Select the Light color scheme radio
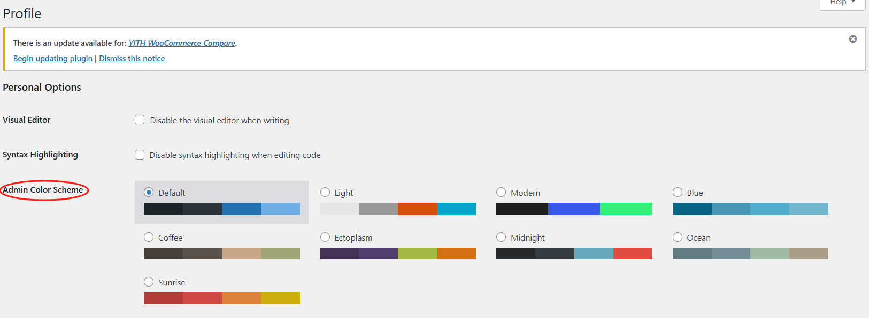Viewport: 869px width, 318px height. 325,193
